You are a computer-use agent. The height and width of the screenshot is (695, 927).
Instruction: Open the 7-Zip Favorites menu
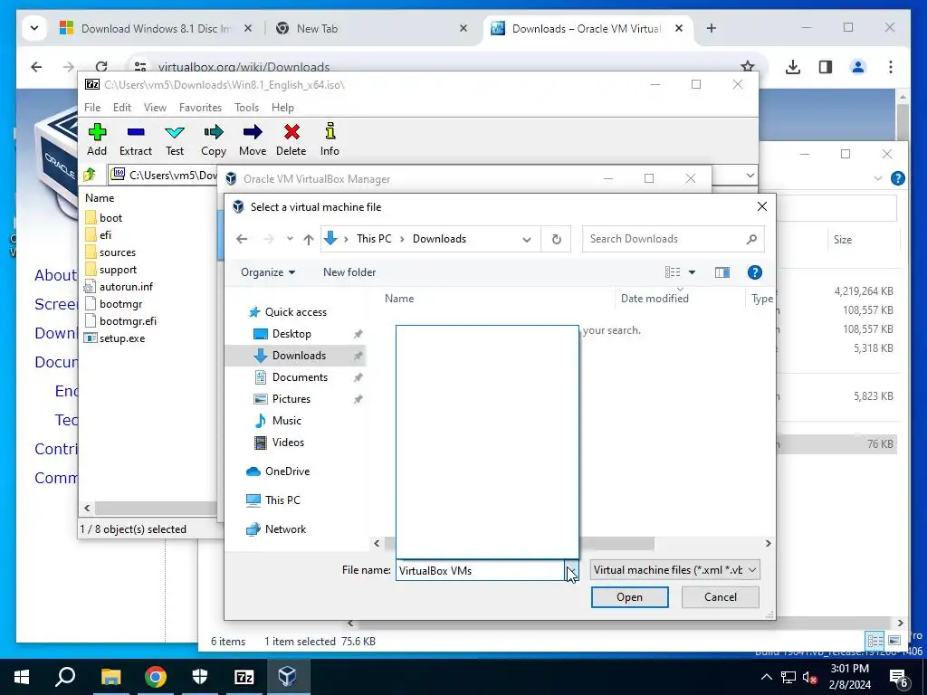[x=200, y=108]
